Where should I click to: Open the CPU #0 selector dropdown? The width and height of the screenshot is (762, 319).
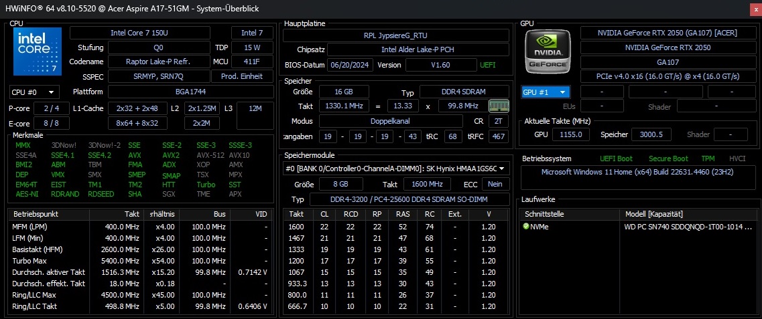coord(34,92)
